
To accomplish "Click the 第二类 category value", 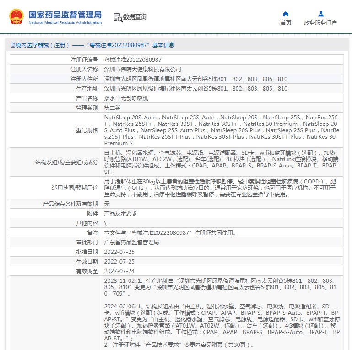I will [113, 108].
